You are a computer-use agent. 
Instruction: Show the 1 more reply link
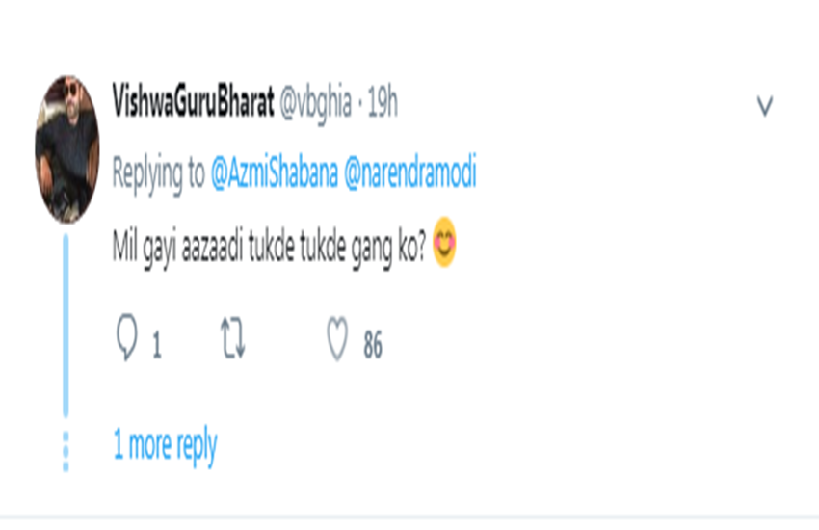coord(165,446)
